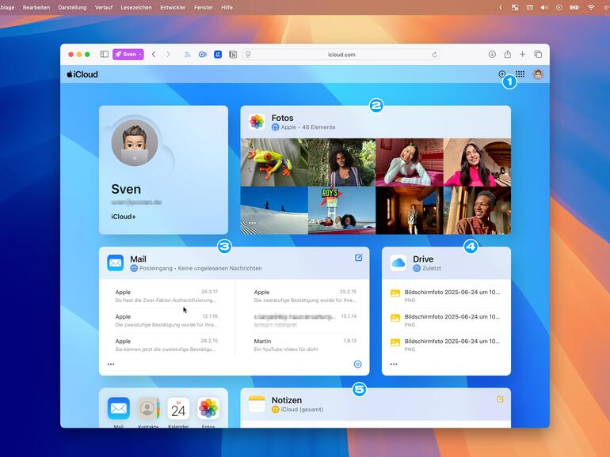Open the Sven profile dropdown in Safari toolbar
This screenshot has height=457, width=610.
tap(128, 55)
